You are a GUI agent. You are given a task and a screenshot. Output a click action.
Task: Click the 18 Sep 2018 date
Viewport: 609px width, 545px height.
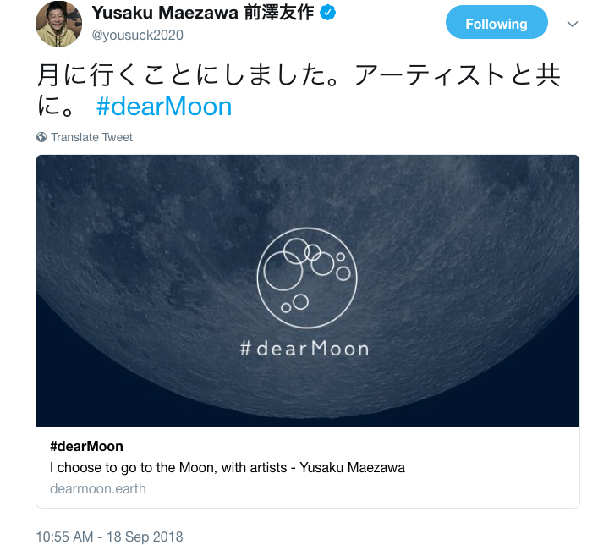click(x=145, y=537)
